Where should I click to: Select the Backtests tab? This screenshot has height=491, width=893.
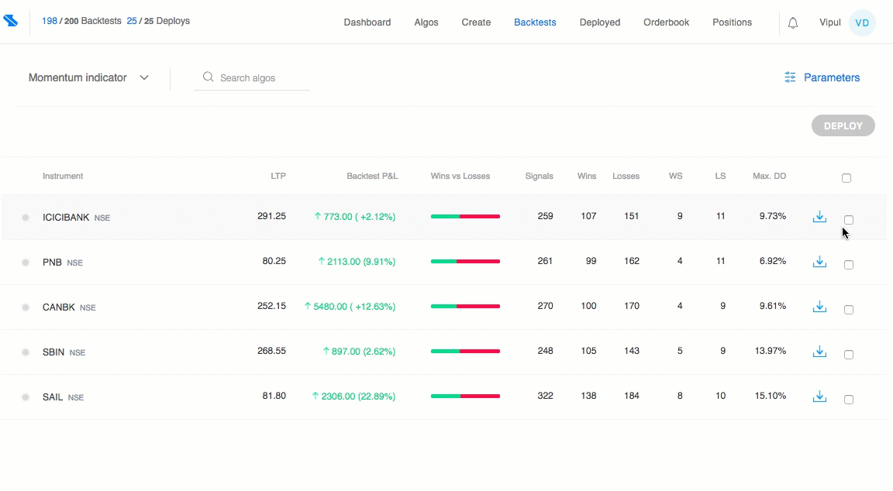pyautogui.click(x=535, y=22)
